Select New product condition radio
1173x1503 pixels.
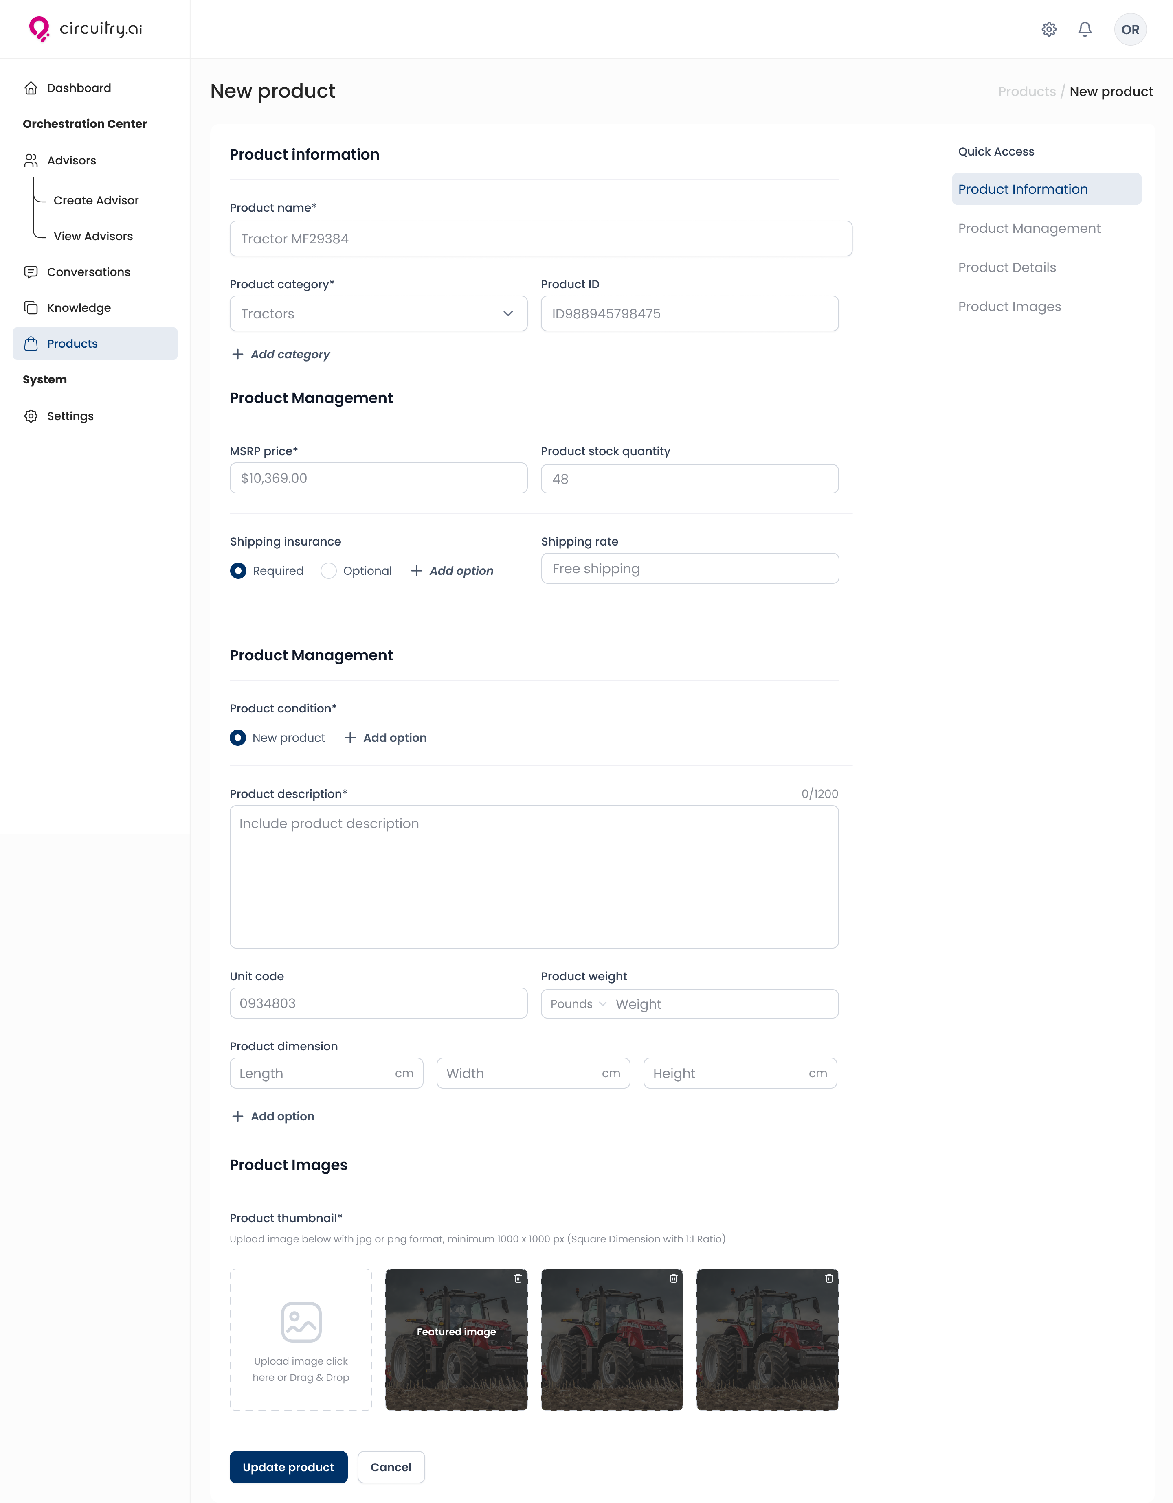tap(238, 738)
